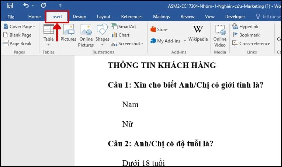Viewport: 282px width, 167px height.
Task: Open the Developer tab
Action: coord(235,17)
